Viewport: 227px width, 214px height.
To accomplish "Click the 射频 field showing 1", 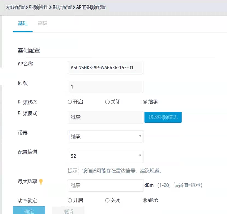I will [106, 87].
